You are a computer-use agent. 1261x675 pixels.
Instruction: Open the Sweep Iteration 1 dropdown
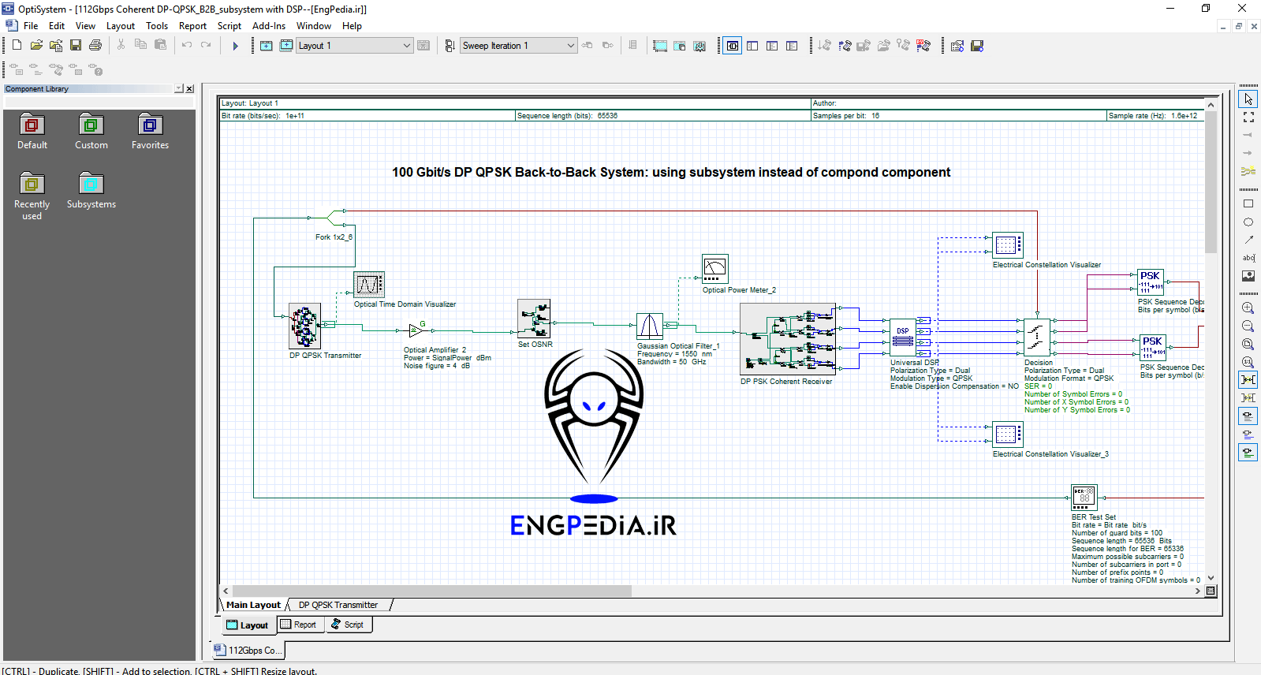click(x=571, y=46)
